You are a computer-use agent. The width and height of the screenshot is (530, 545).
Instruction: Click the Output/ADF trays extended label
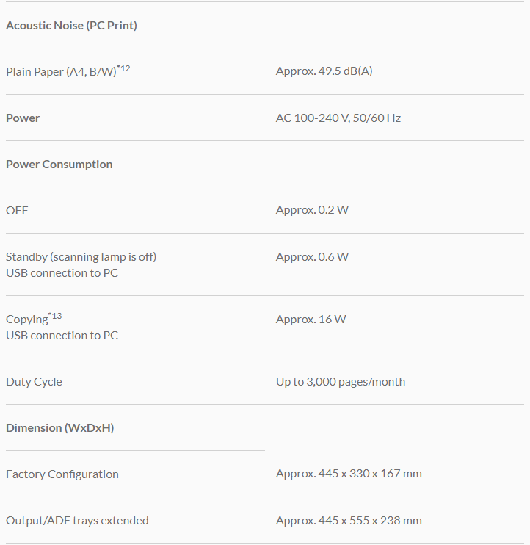pyautogui.click(x=77, y=521)
